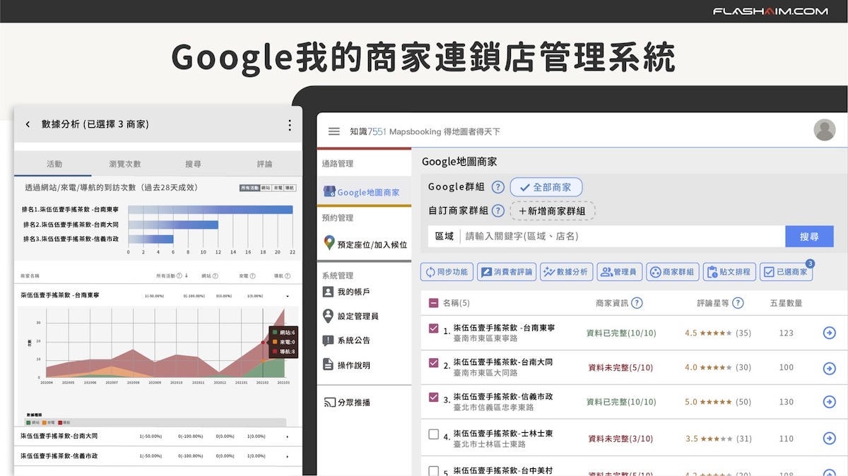Viewport: 848px width, 476px height.
Task: Open details arrow for 士林士東 store
Action: (x=830, y=439)
